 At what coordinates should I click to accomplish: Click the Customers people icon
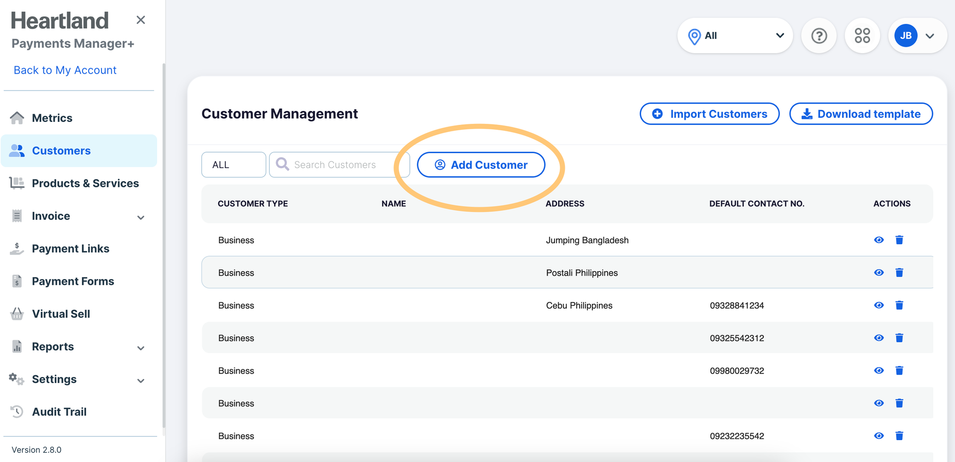(x=17, y=151)
